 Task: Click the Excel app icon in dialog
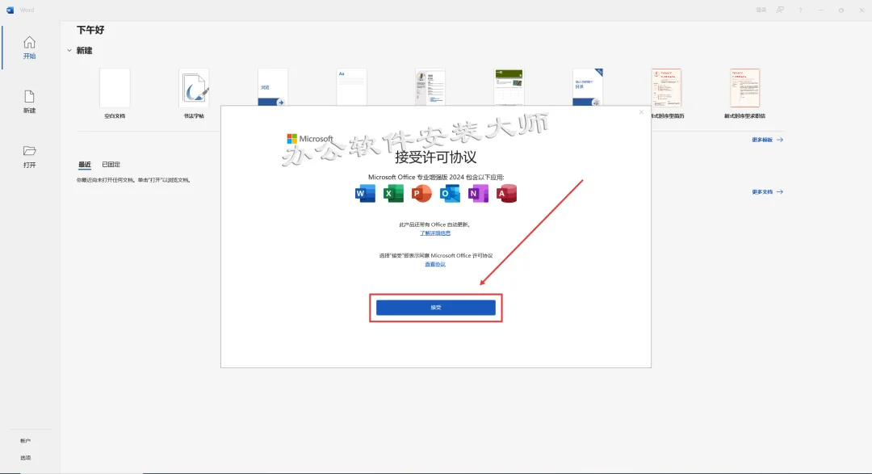(x=393, y=194)
